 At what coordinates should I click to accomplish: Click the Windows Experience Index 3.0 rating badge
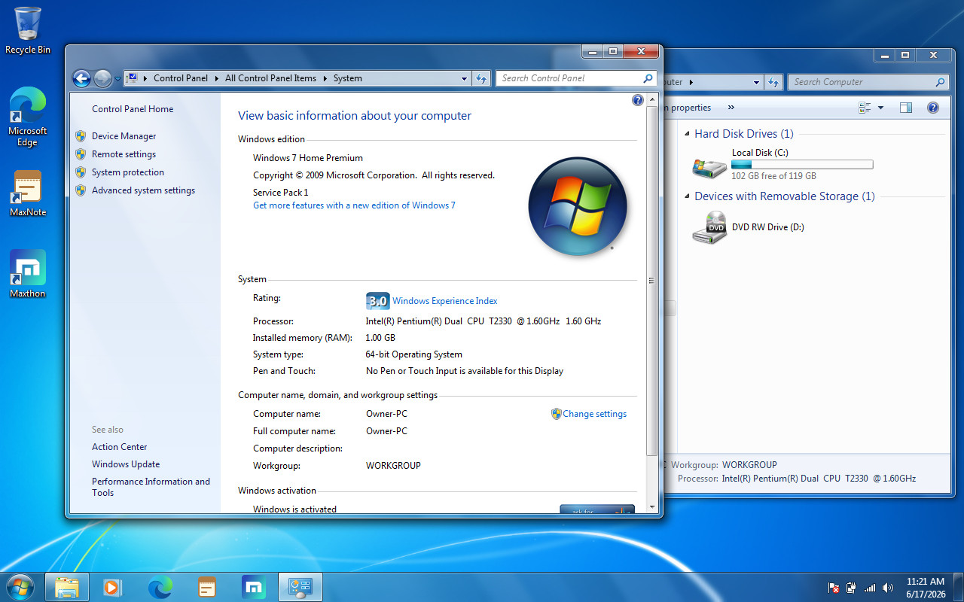tap(377, 301)
